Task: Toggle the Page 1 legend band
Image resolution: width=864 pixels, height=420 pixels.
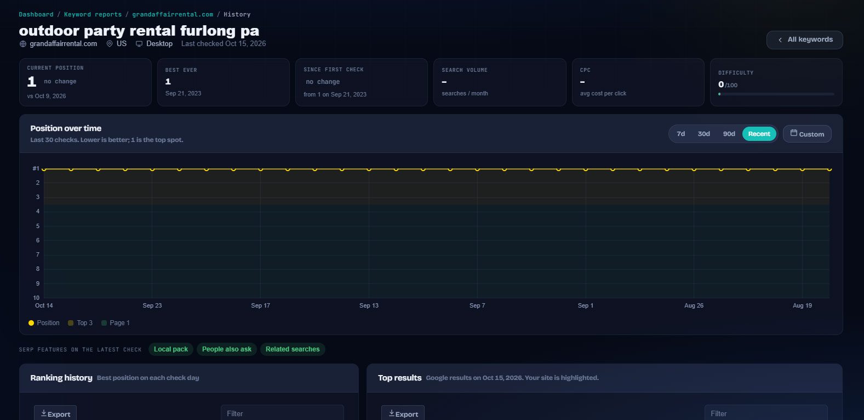Action: 116,323
